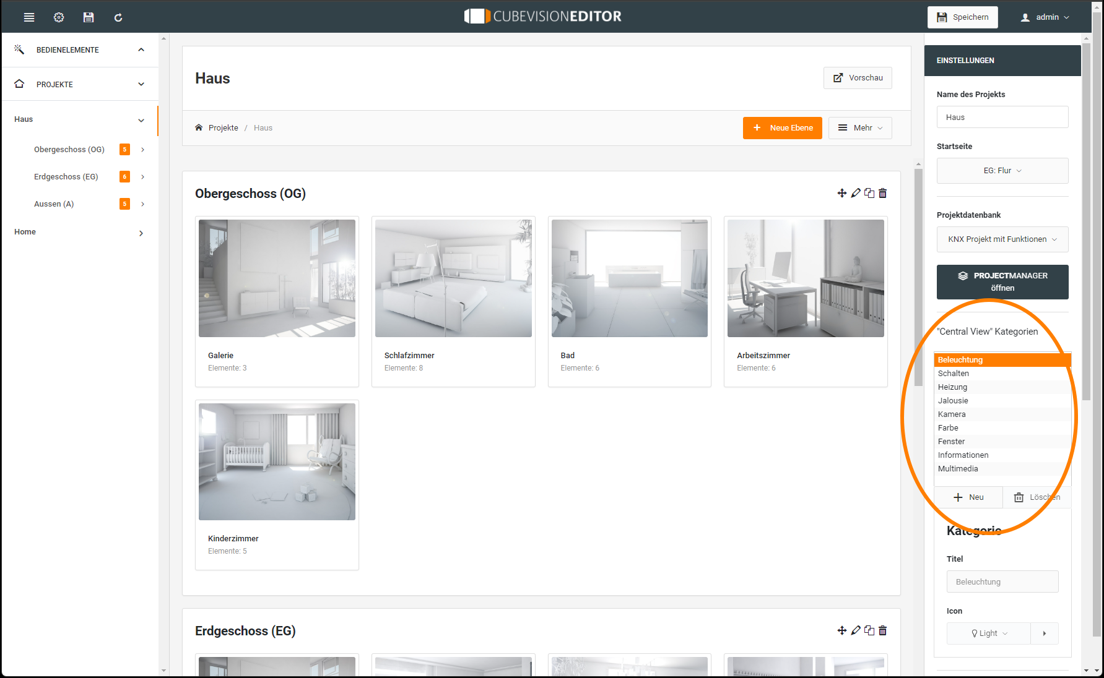The width and height of the screenshot is (1104, 678).
Task: Select Jalousie category in the list
Action: (x=1002, y=401)
